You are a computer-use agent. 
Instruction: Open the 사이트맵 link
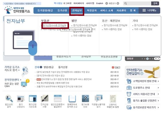click(90, 3)
